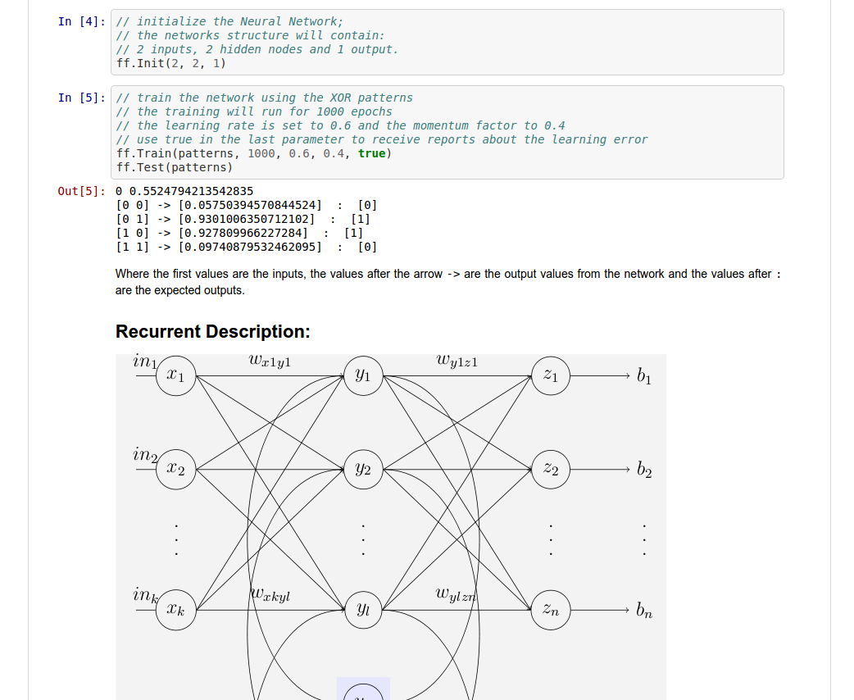Select the y1 hidden node circle

pyautogui.click(x=363, y=376)
